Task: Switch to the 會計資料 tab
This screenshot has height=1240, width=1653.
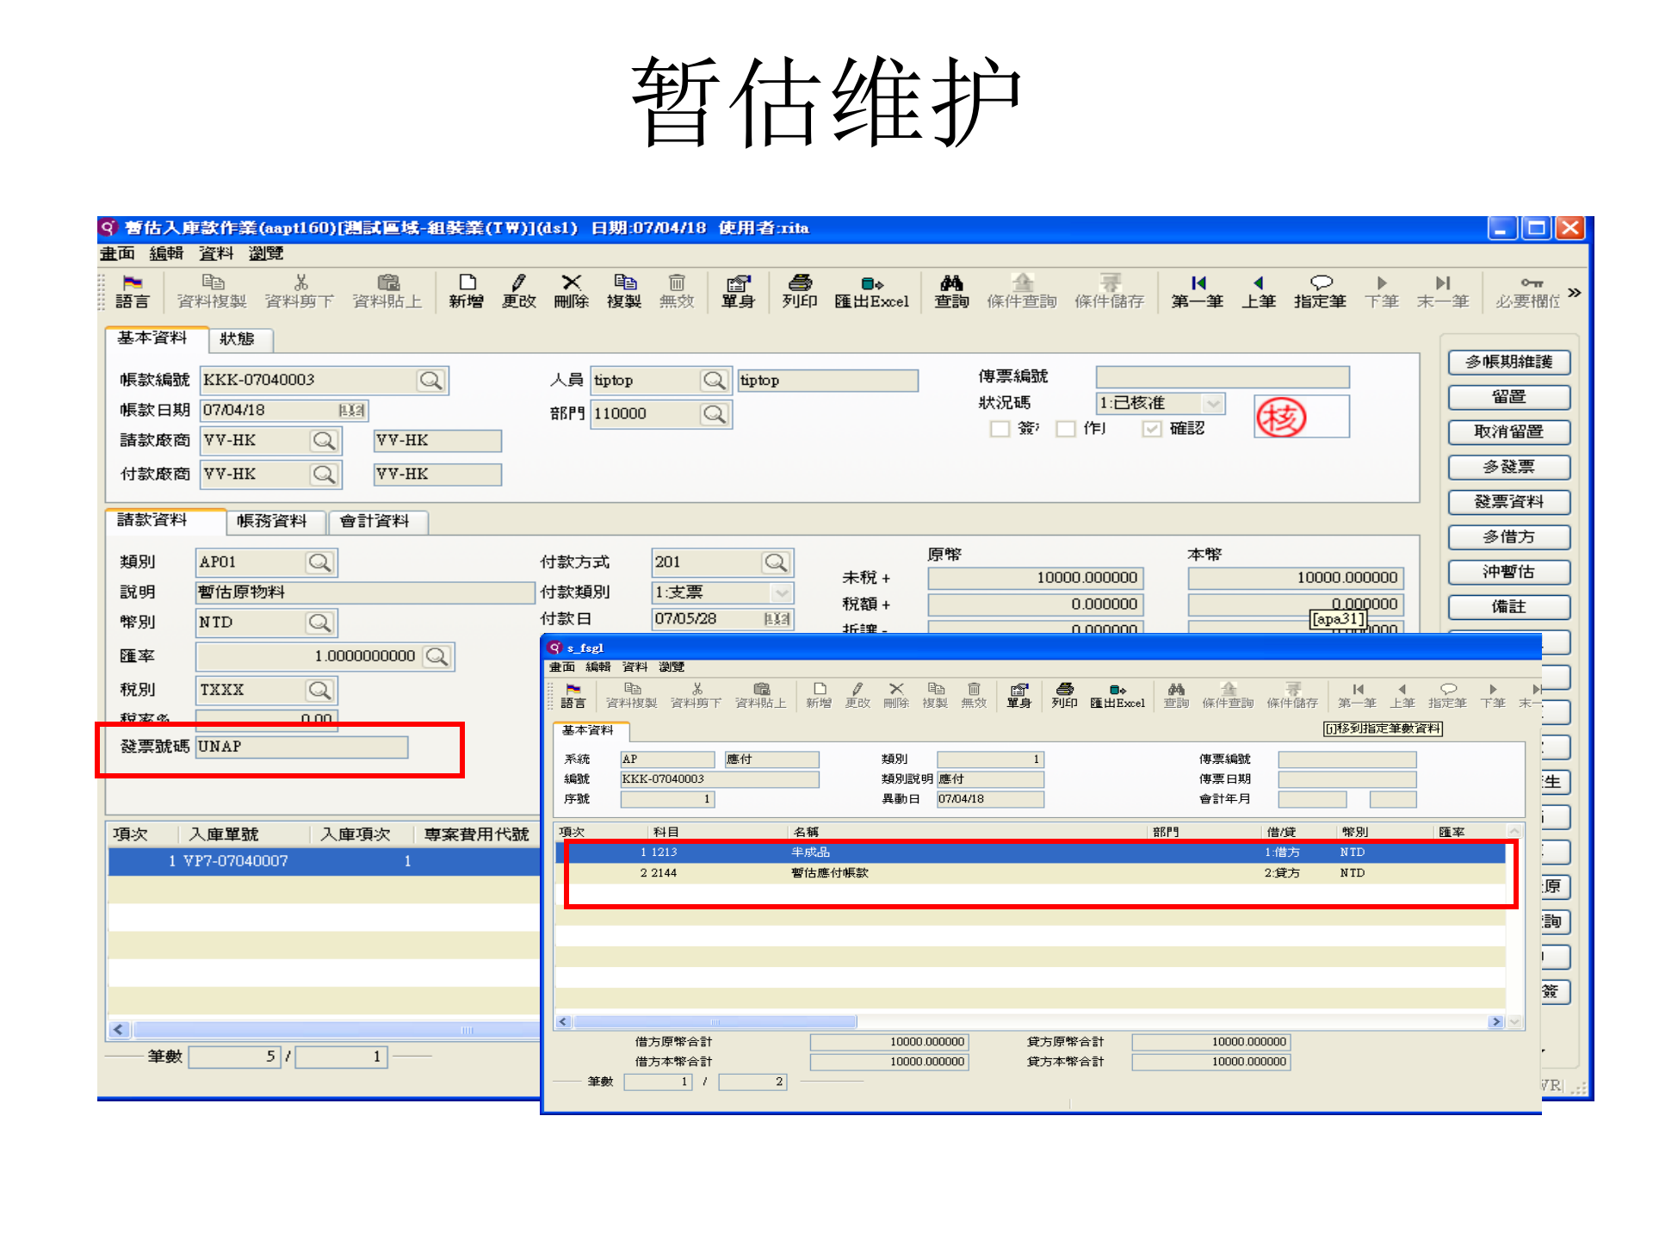Action: pos(376,522)
